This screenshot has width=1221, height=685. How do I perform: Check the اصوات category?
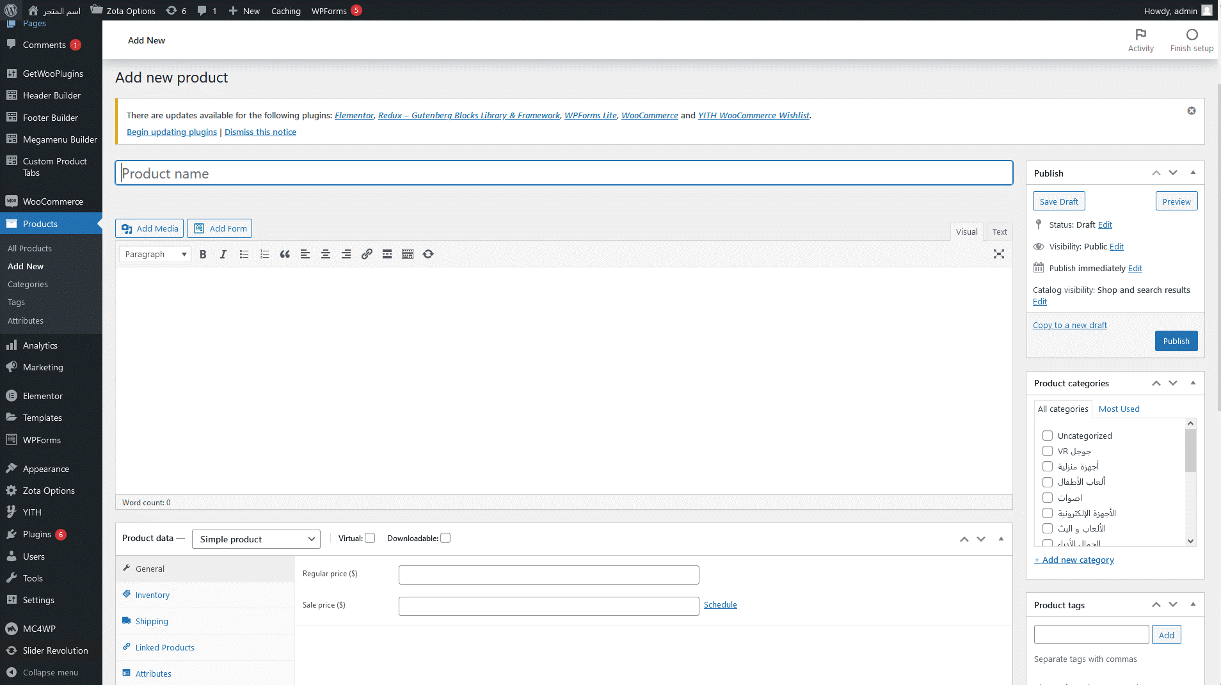[x=1048, y=498]
